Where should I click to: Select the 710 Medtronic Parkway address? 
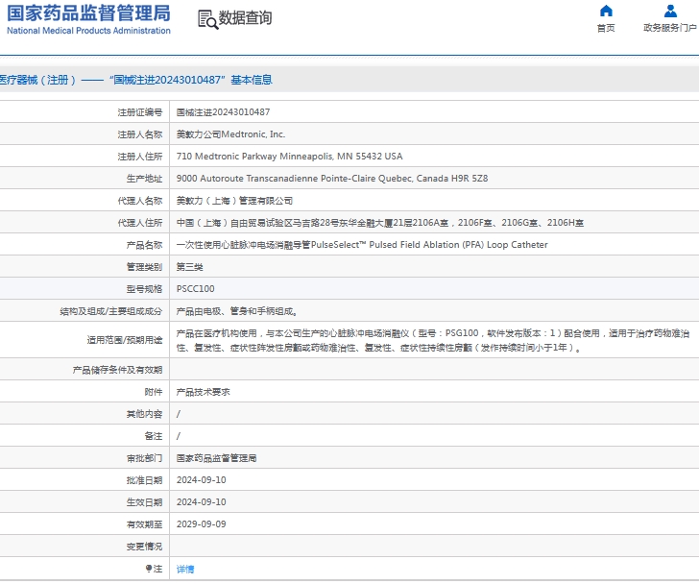(x=289, y=157)
